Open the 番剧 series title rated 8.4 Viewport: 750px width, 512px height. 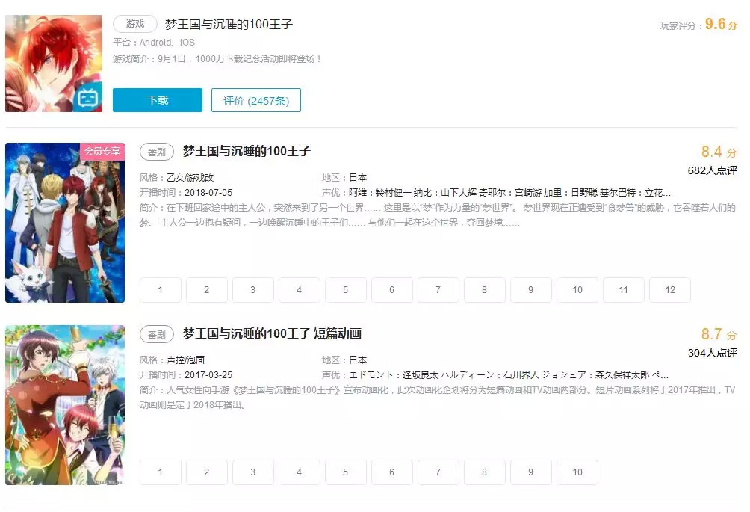click(247, 152)
